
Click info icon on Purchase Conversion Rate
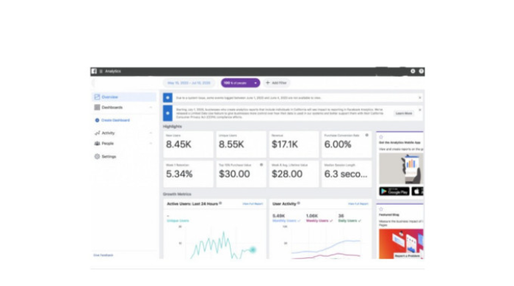[x=367, y=135]
